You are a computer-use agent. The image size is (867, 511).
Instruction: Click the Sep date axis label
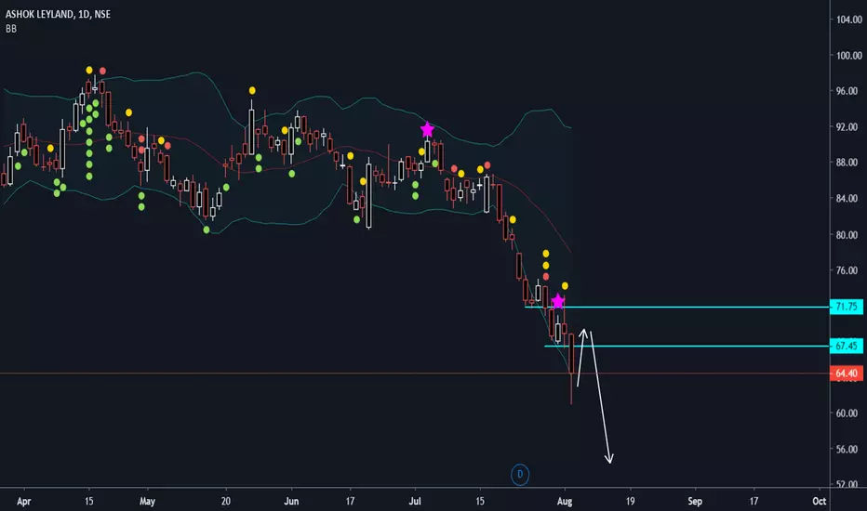click(x=695, y=501)
